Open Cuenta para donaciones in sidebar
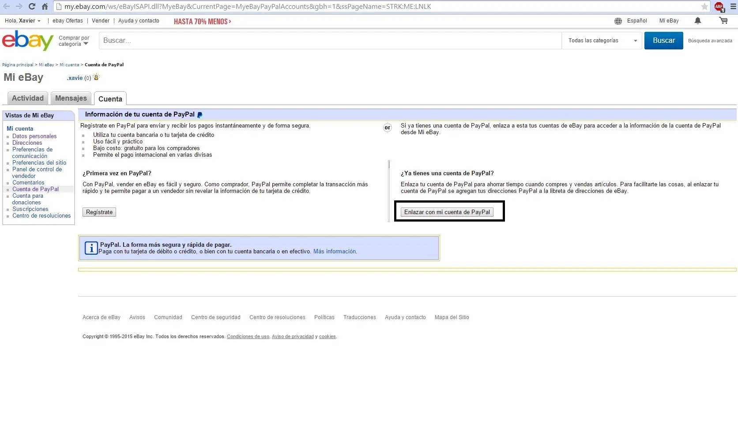Viewport: 738px width, 433px height. (28, 199)
